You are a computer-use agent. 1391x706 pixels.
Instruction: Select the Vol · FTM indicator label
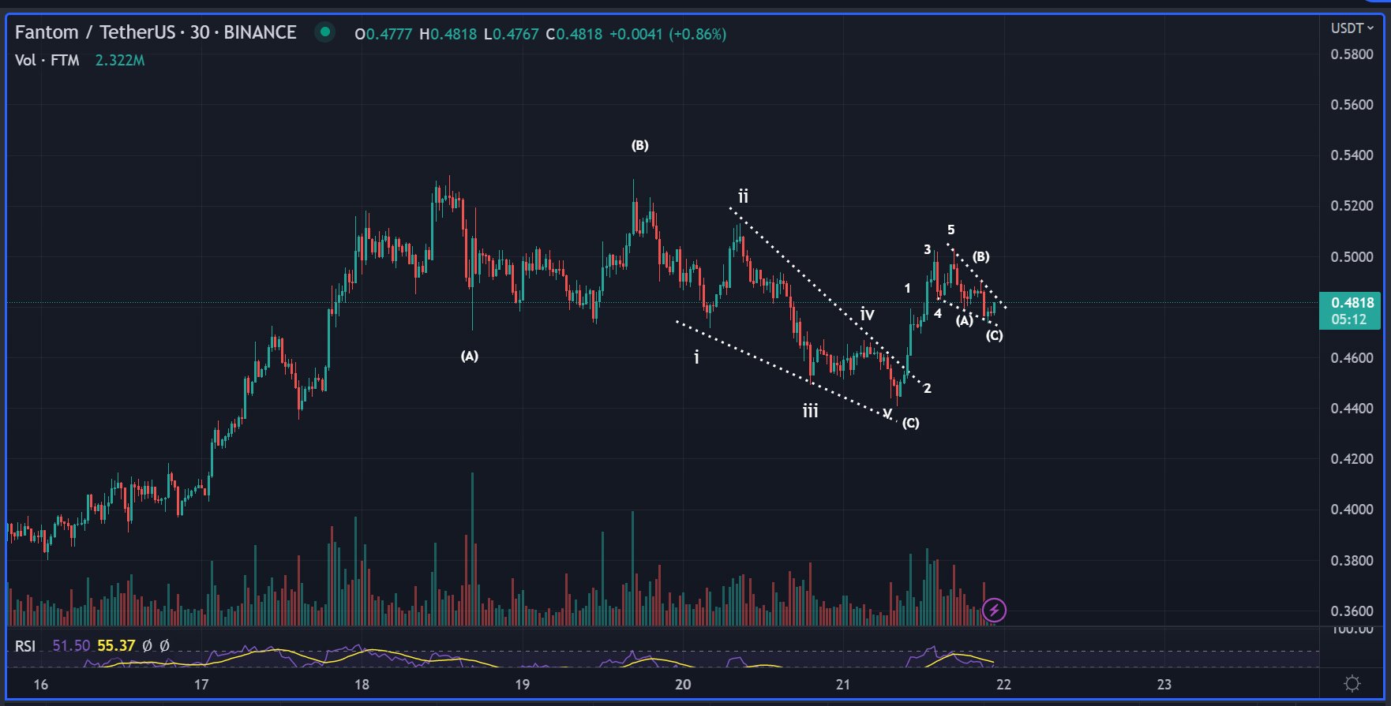(x=47, y=60)
